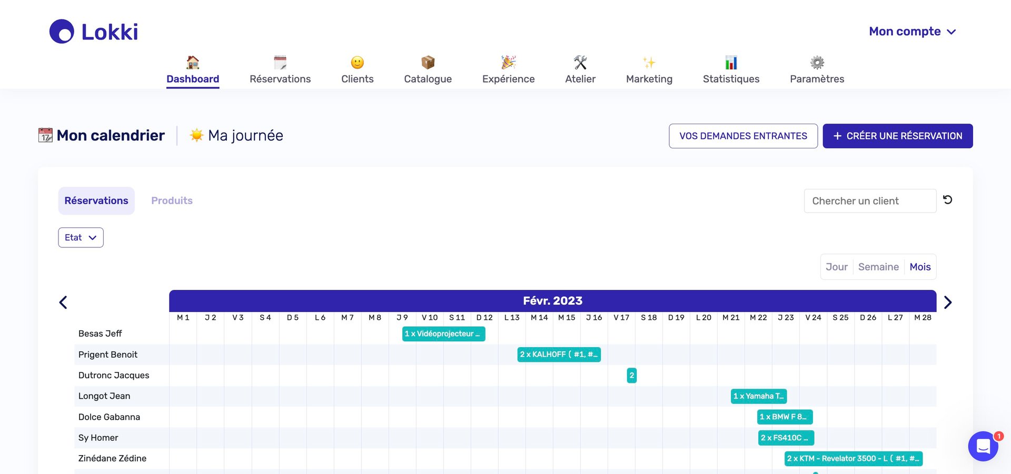
Task: Switch calendar to Semaine view
Action: (x=878, y=267)
